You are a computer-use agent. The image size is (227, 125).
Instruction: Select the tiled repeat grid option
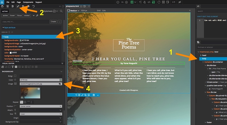(25, 102)
